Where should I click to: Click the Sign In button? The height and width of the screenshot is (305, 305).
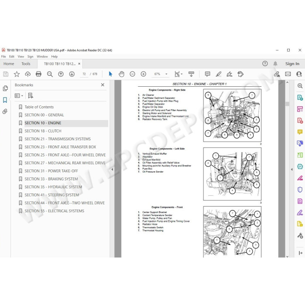point(292,64)
